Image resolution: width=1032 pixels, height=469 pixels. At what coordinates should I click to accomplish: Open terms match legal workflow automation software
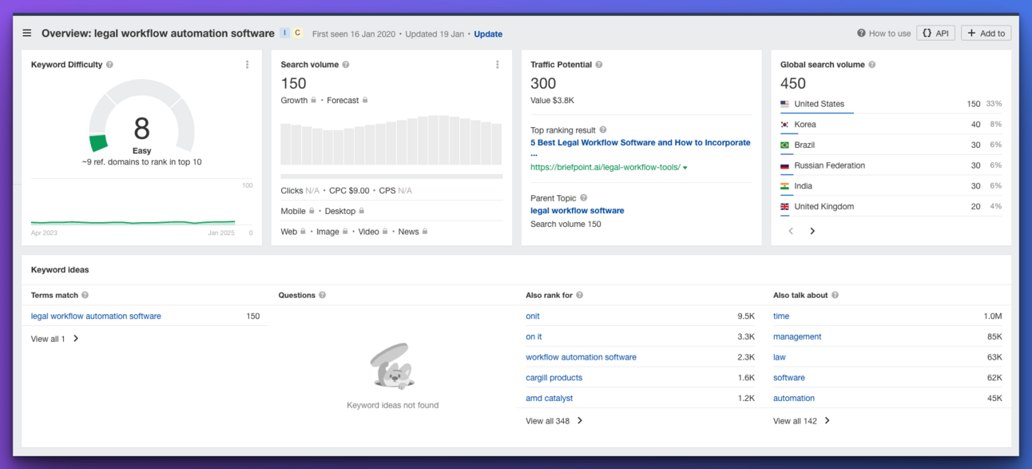coord(96,316)
